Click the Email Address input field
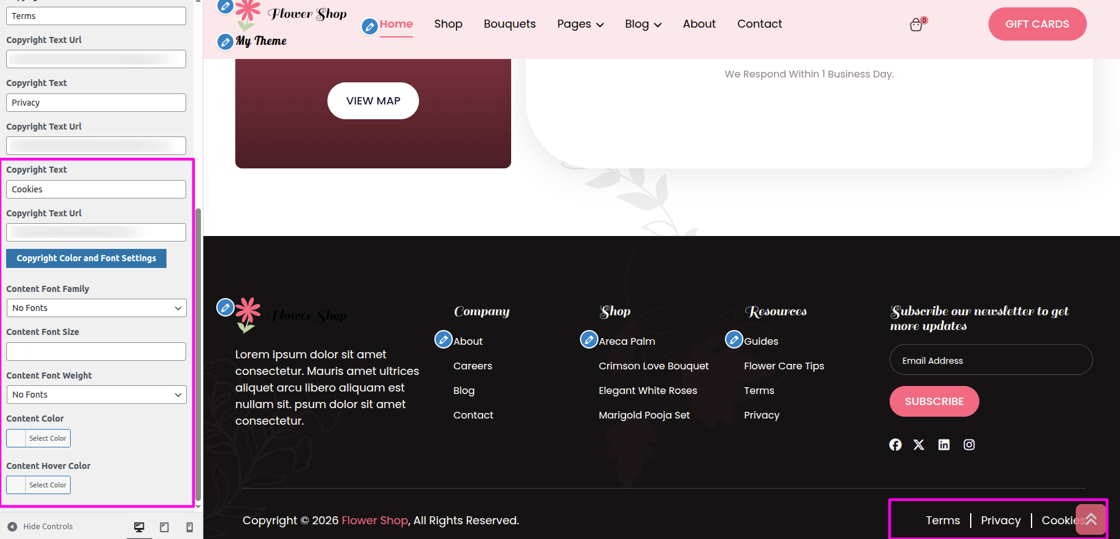This screenshot has width=1120, height=539. 990,360
